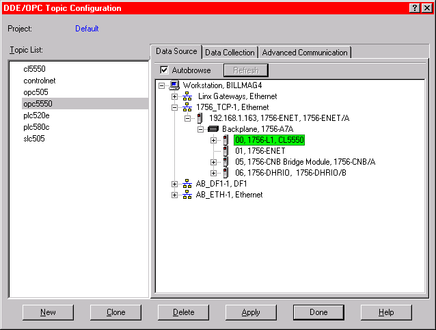Click the Done button
This screenshot has height=330, width=436.
point(318,312)
